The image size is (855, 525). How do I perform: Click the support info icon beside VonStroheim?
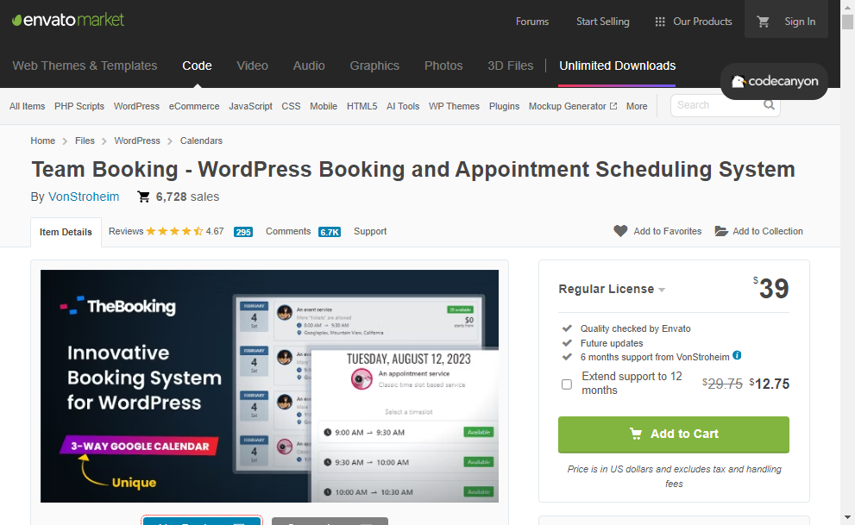pyautogui.click(x=737, y=355)
